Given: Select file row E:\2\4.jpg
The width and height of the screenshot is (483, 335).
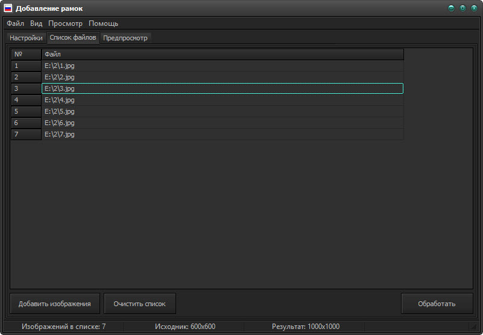Looking at the screenshot, I should [x=223, y=100].
